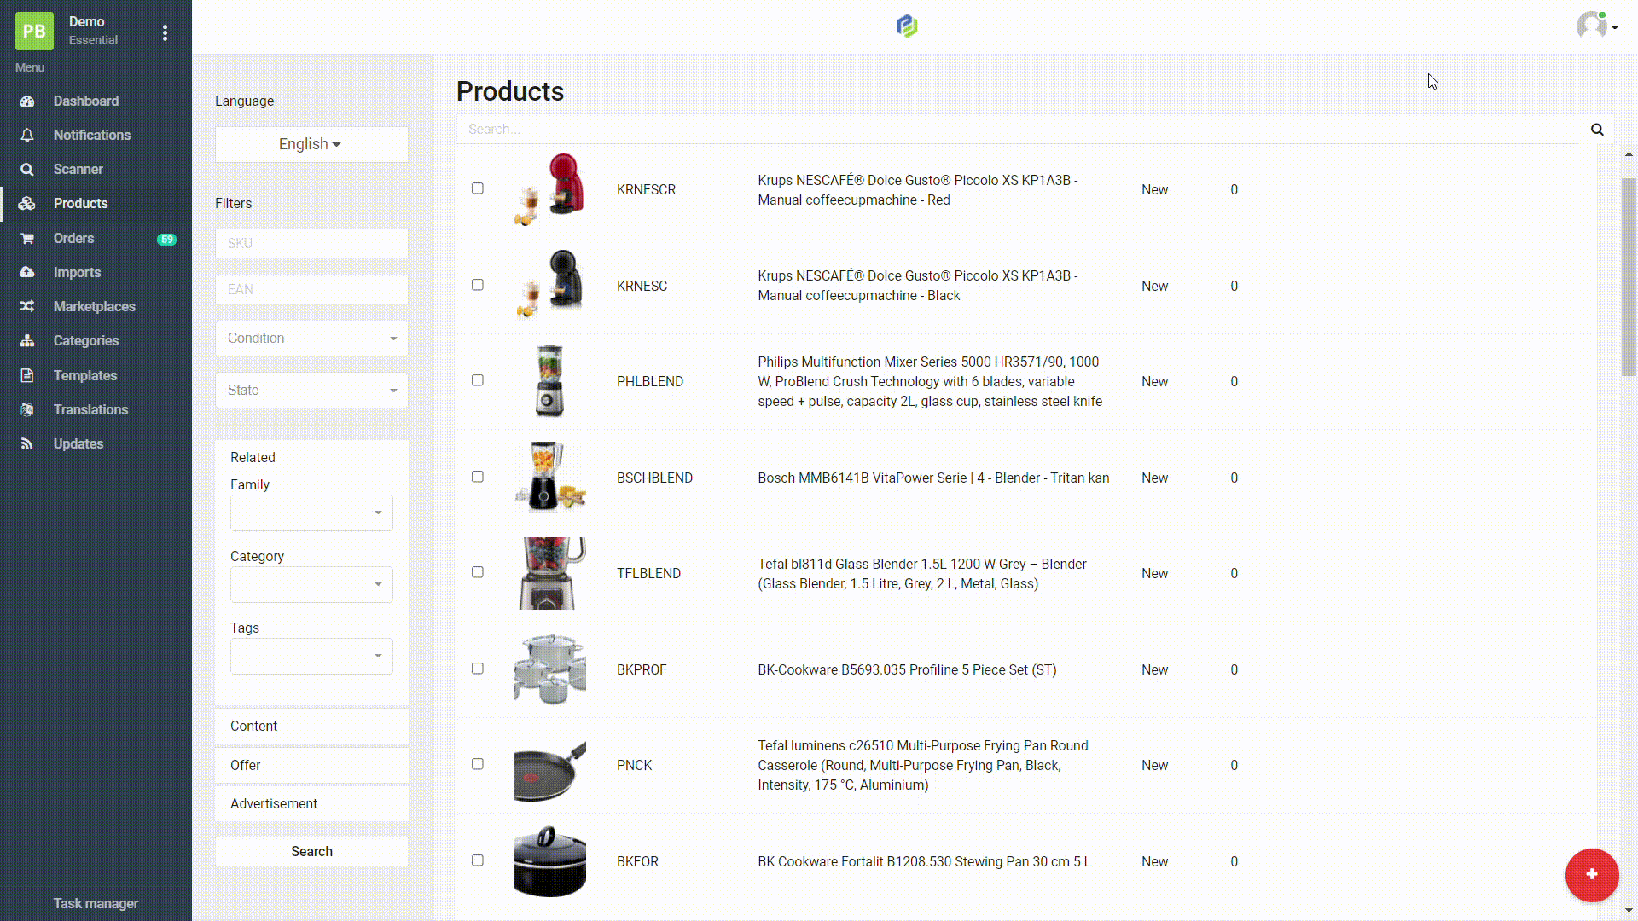Open the Templates menu item

coord(85,376)
